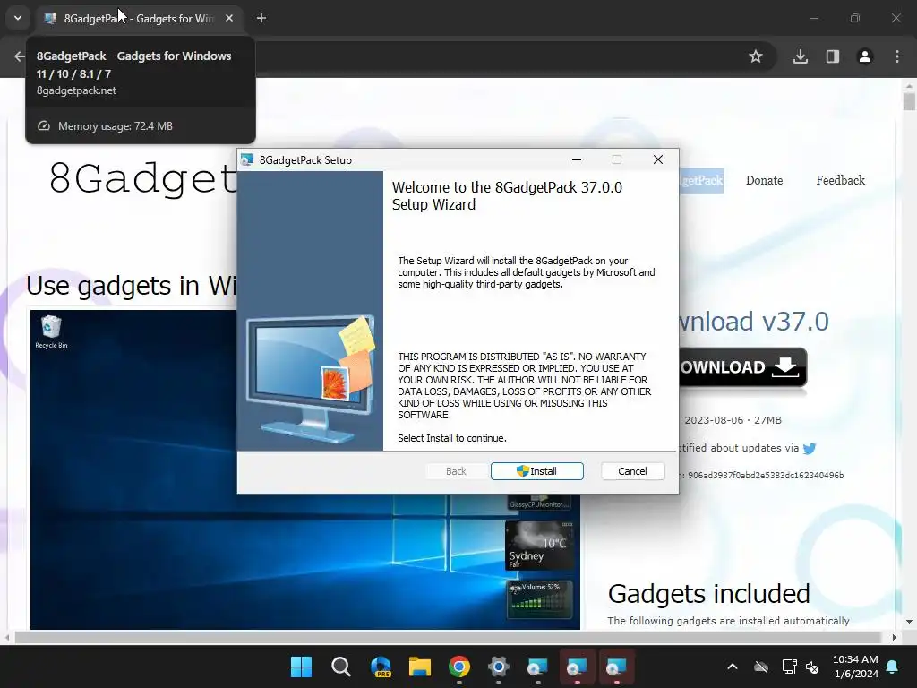917x688 pixels.
Task: Launch Edge Preview from the taskbar
Action: click(381, 666)
